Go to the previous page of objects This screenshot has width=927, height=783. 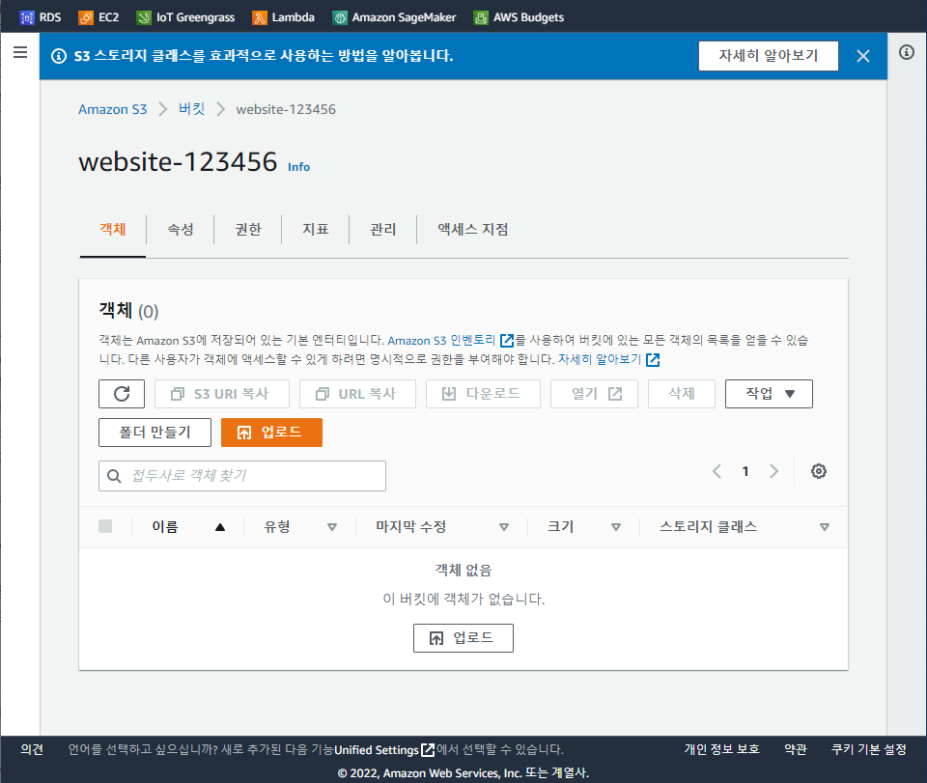point(716,471)
